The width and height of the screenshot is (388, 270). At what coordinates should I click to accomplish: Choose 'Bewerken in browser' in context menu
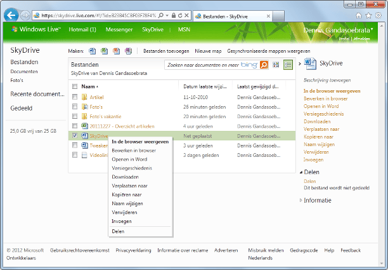[x=134, y=151]
